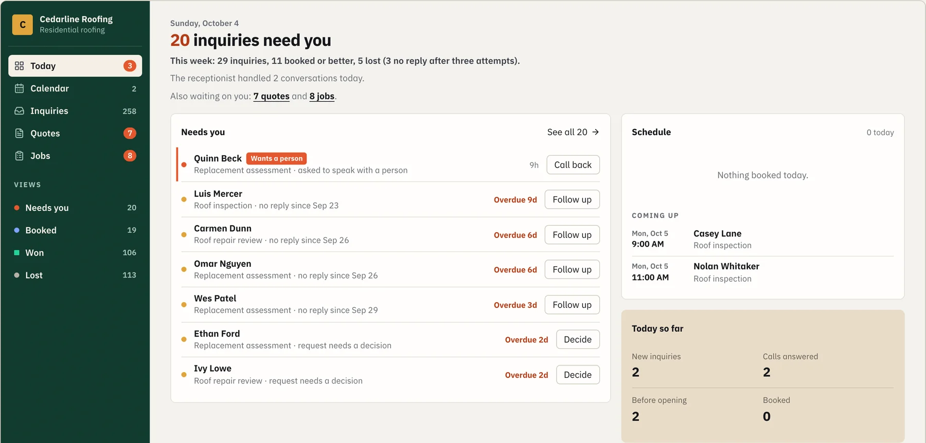Decide on Ivy Lowe's request
Viewport: 926px width, 443px height.
(x=578, y=375)
